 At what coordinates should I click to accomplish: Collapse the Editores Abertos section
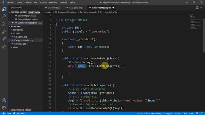pos(9,12)
